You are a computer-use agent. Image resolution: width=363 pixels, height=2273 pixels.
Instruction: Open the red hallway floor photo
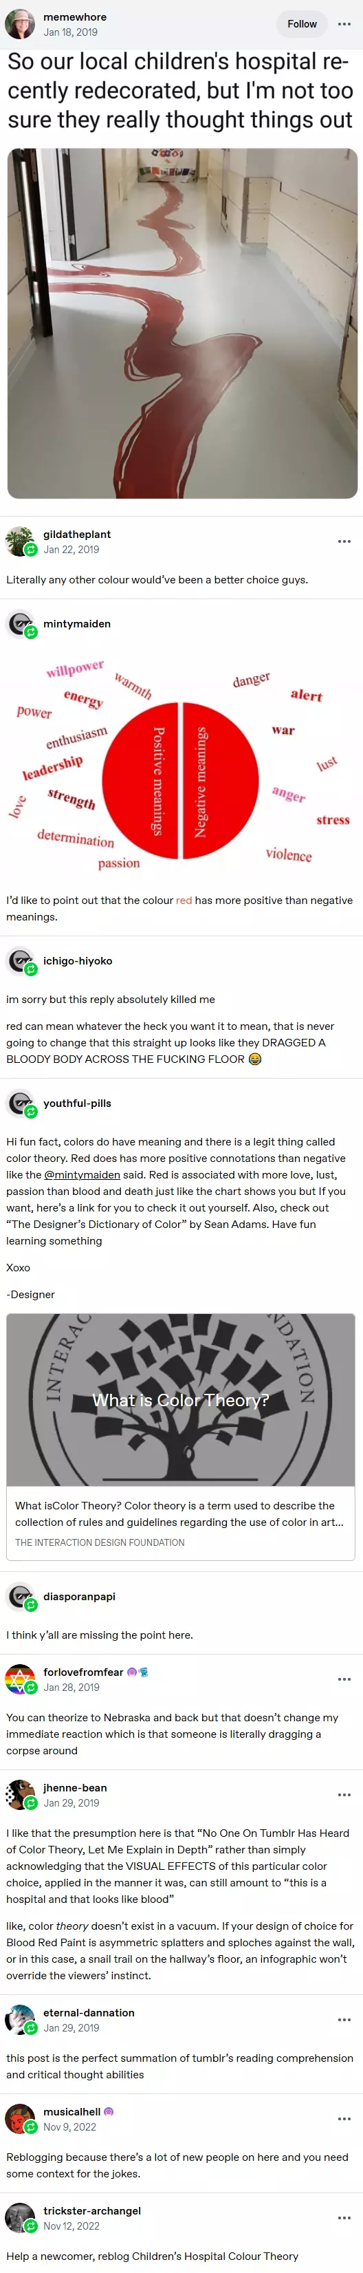182,323
